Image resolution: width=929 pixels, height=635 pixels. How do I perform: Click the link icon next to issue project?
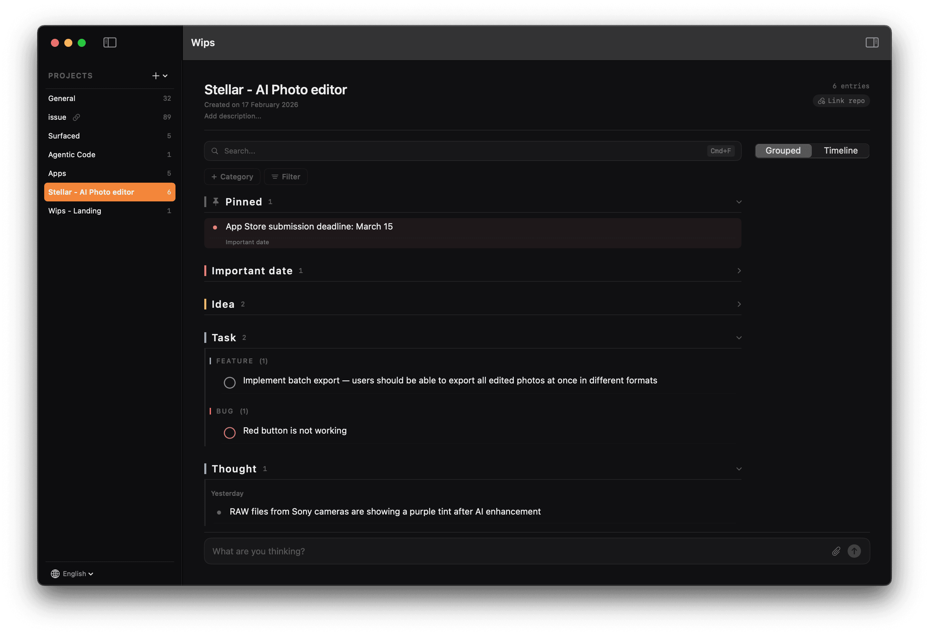[x=76, y=117]
